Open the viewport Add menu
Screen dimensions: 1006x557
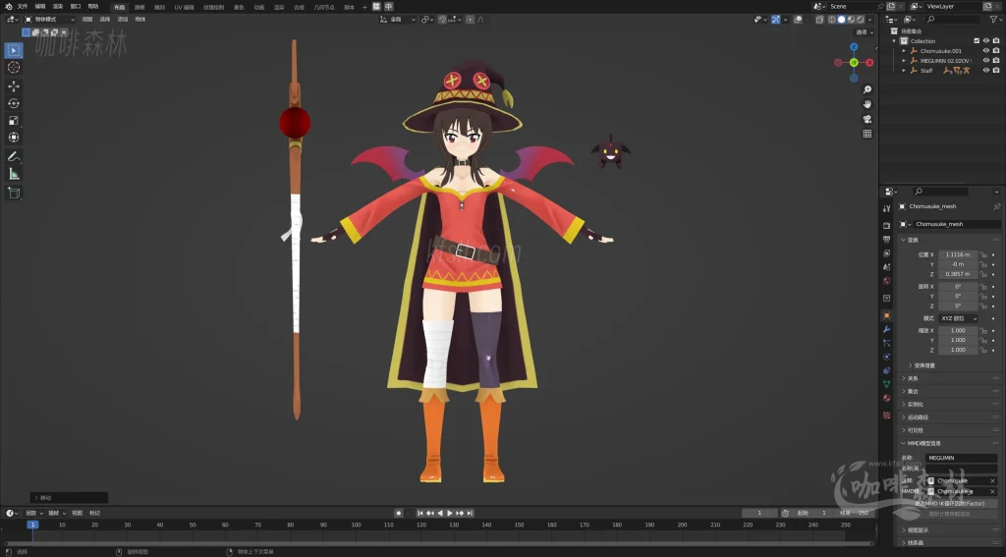pos(123,20)
